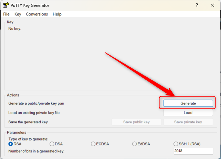Click the PuTTY Key Generator title bar icon
The width and height of the screenshot is (221, 159).
(6, 5)
